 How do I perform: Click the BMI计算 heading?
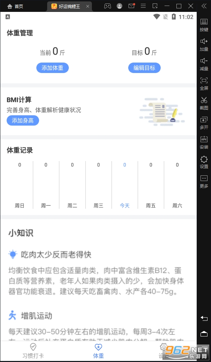pyautogui.click(x=19, y=100)
